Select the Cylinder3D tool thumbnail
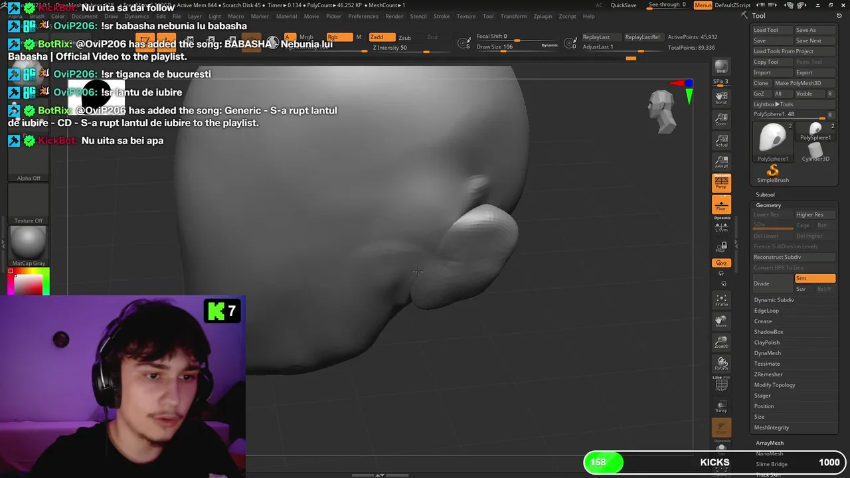 point(815,153)
